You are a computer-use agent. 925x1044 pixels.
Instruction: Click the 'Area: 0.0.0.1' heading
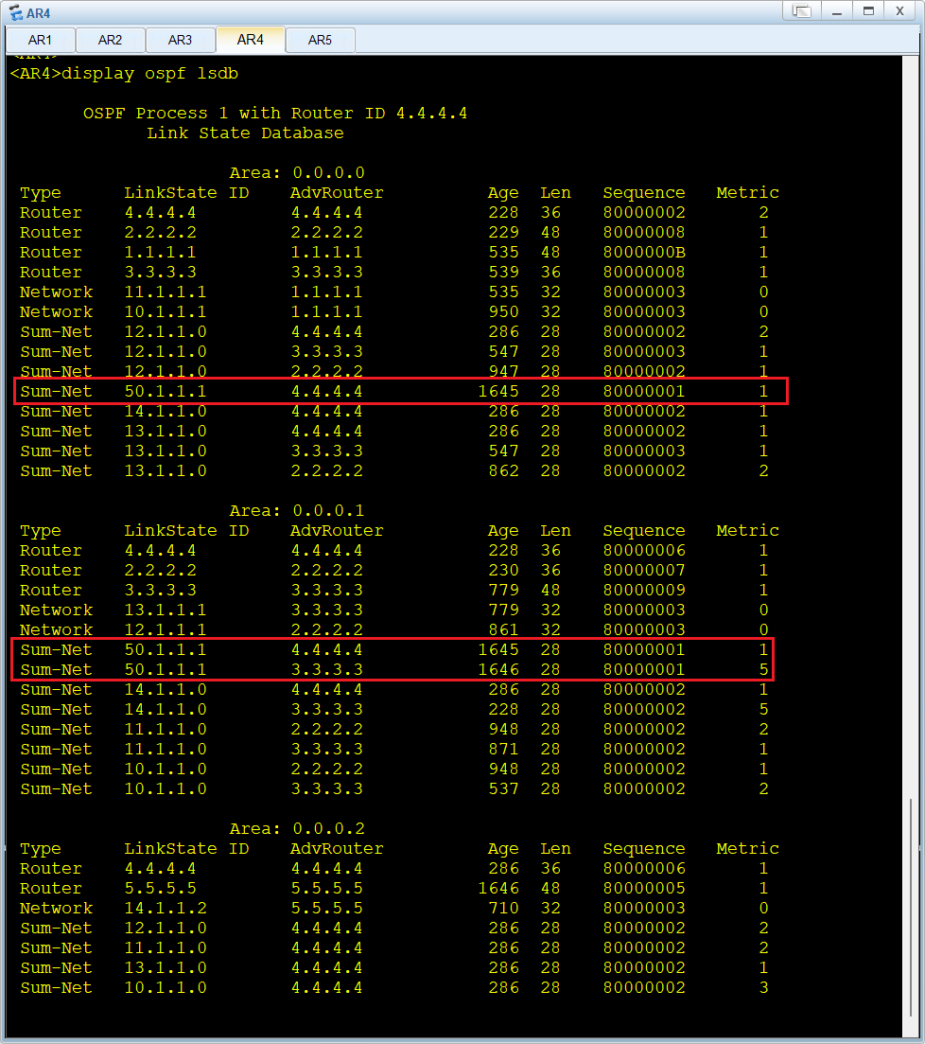pos(297,511)
